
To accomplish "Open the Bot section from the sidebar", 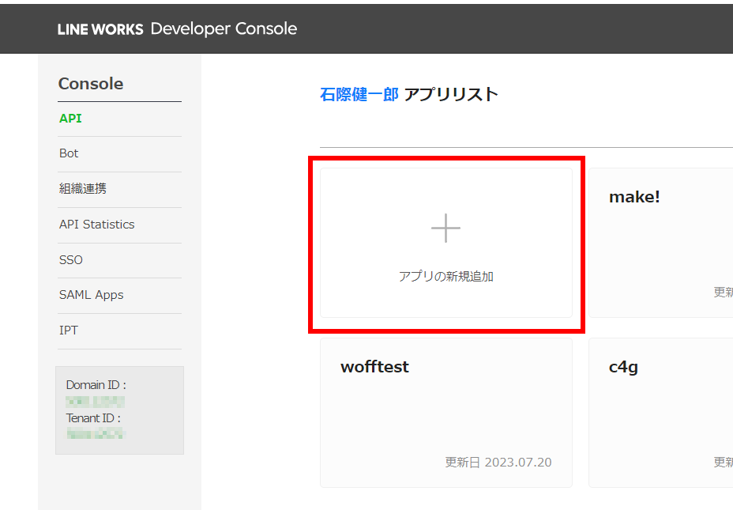I will coord(68,153).
